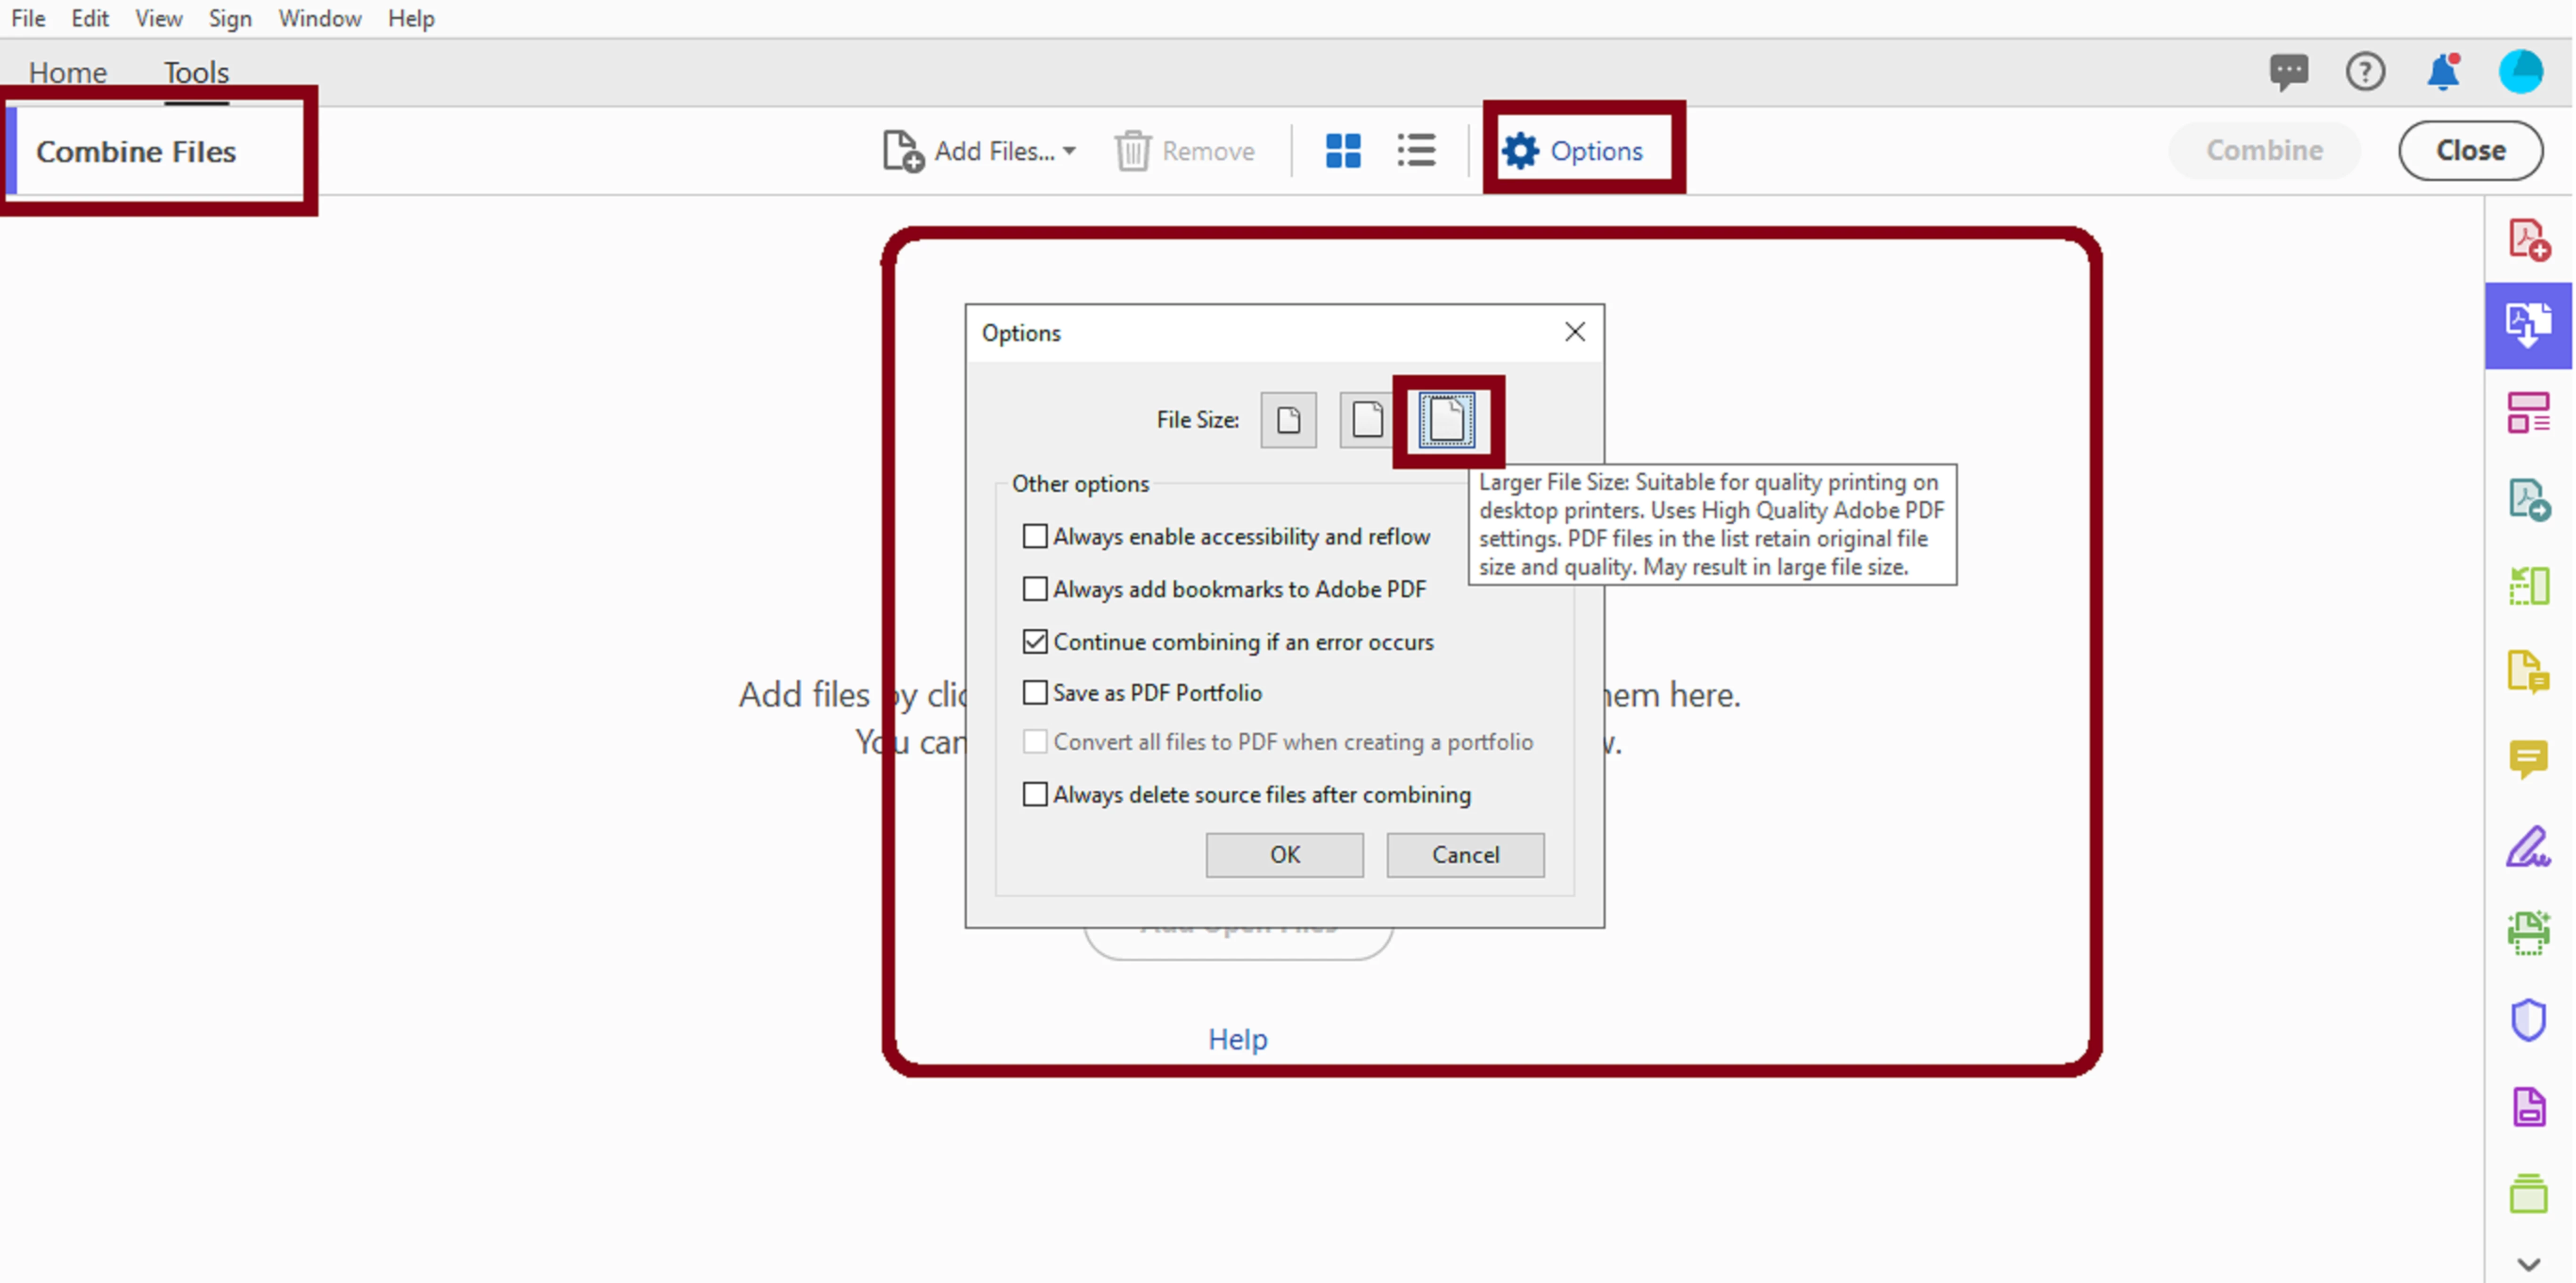Expand the Add Files dropdown arrow
This screenshot has width=2576, height=1283.
coord(1070,152)
